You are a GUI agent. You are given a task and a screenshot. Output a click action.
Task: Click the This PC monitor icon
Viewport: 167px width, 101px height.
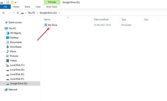click(x=6, y=28)
